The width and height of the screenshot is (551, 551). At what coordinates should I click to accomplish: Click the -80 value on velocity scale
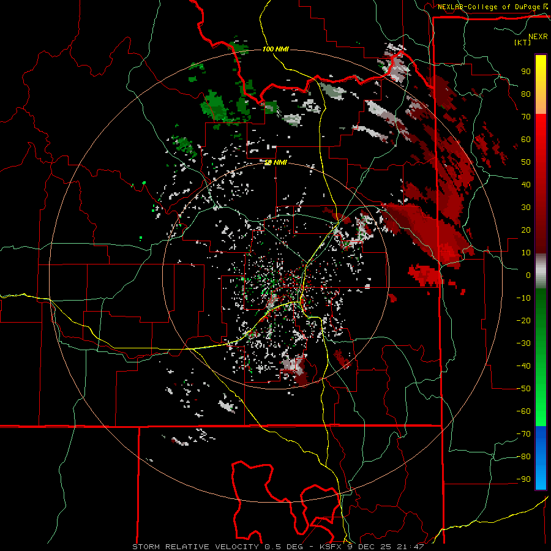tap(523, 457)
